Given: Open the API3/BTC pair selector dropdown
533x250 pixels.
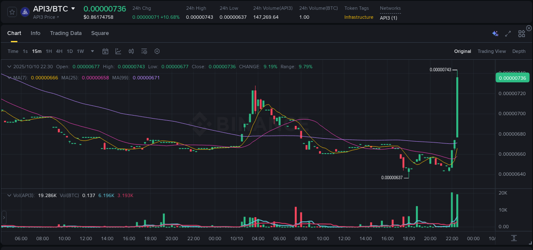Looking at the screenshot, I should pyautogui.click(x=72, y=8).
